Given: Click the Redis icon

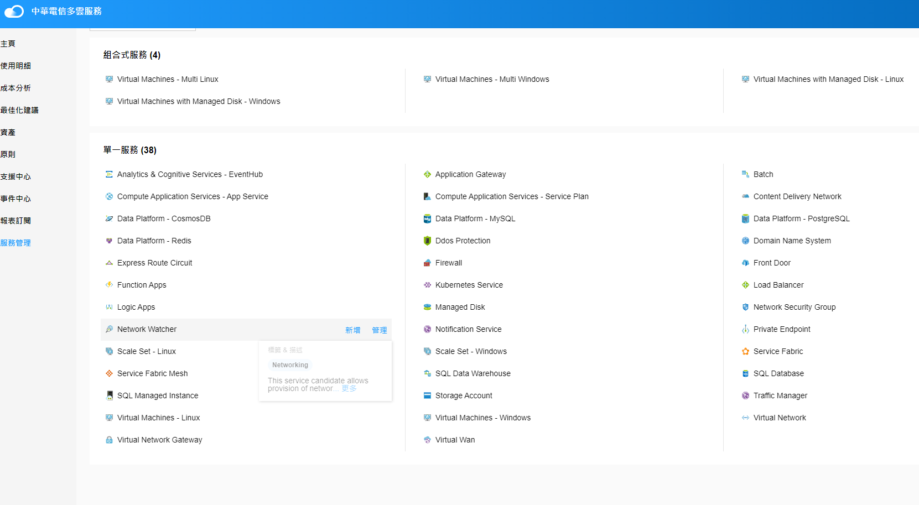Looking at the screenshot, I should pos(109,241).
